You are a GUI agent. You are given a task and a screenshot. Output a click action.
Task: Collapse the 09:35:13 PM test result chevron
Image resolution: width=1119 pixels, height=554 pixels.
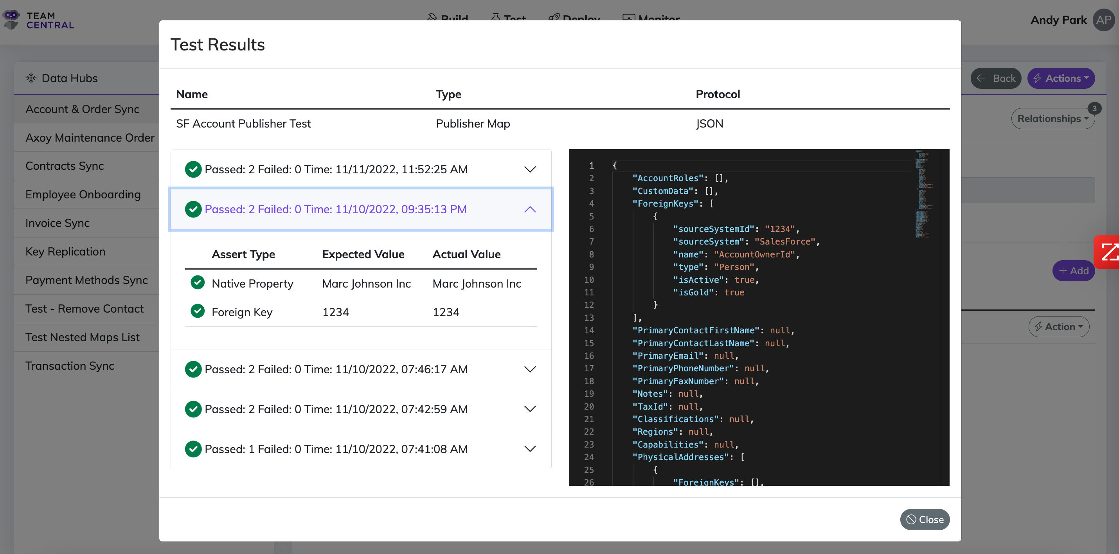tap(529, 209)
